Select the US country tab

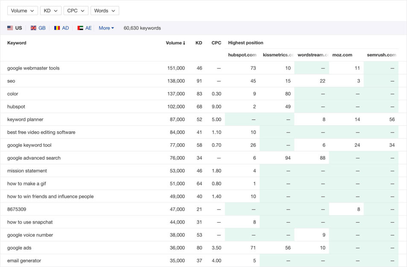click(x=15, y=28)
